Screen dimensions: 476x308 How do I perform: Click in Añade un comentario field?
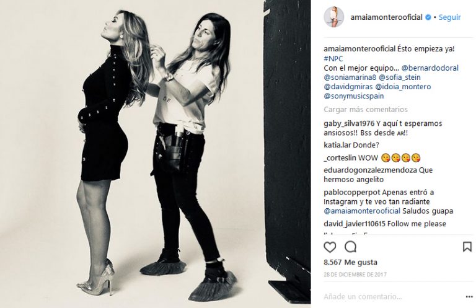click(392, 296)
